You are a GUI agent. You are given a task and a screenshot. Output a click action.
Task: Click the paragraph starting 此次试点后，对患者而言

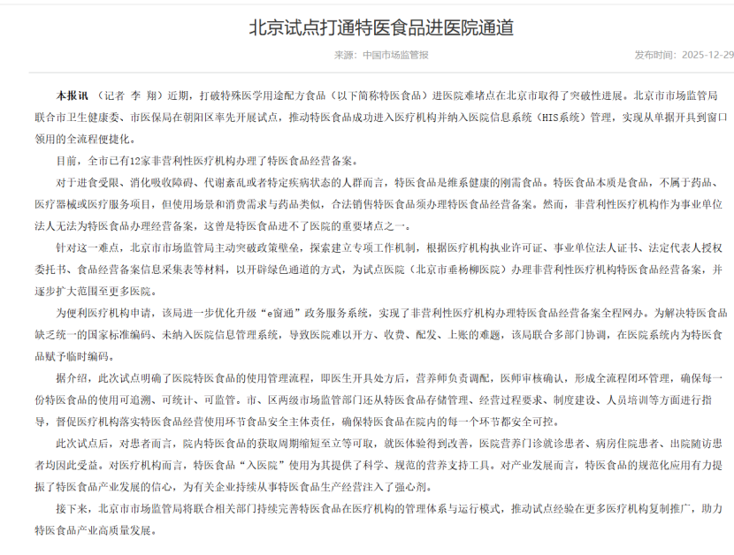[x=378, y=465]
